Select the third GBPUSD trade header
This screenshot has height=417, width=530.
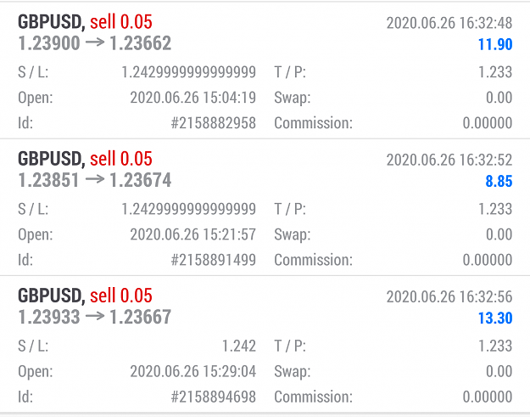click(x=85, y=296)
